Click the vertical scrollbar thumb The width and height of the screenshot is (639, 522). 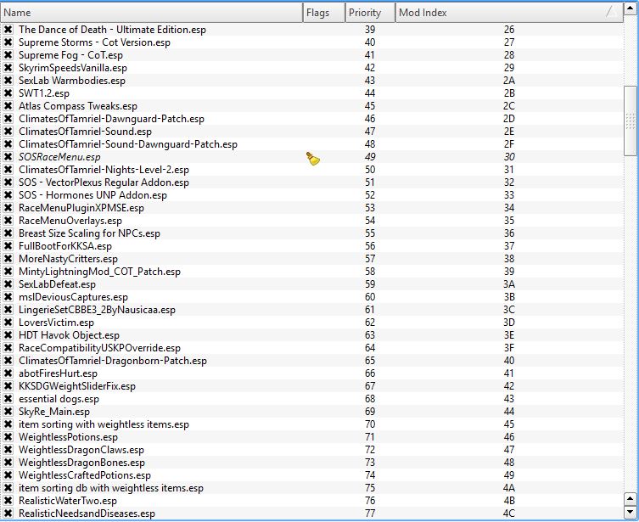(x=630, y=121)
